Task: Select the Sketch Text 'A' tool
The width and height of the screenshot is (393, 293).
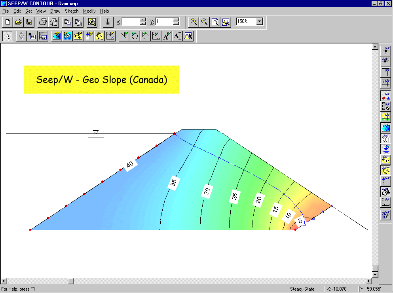Action: click(x=167, y=36)
